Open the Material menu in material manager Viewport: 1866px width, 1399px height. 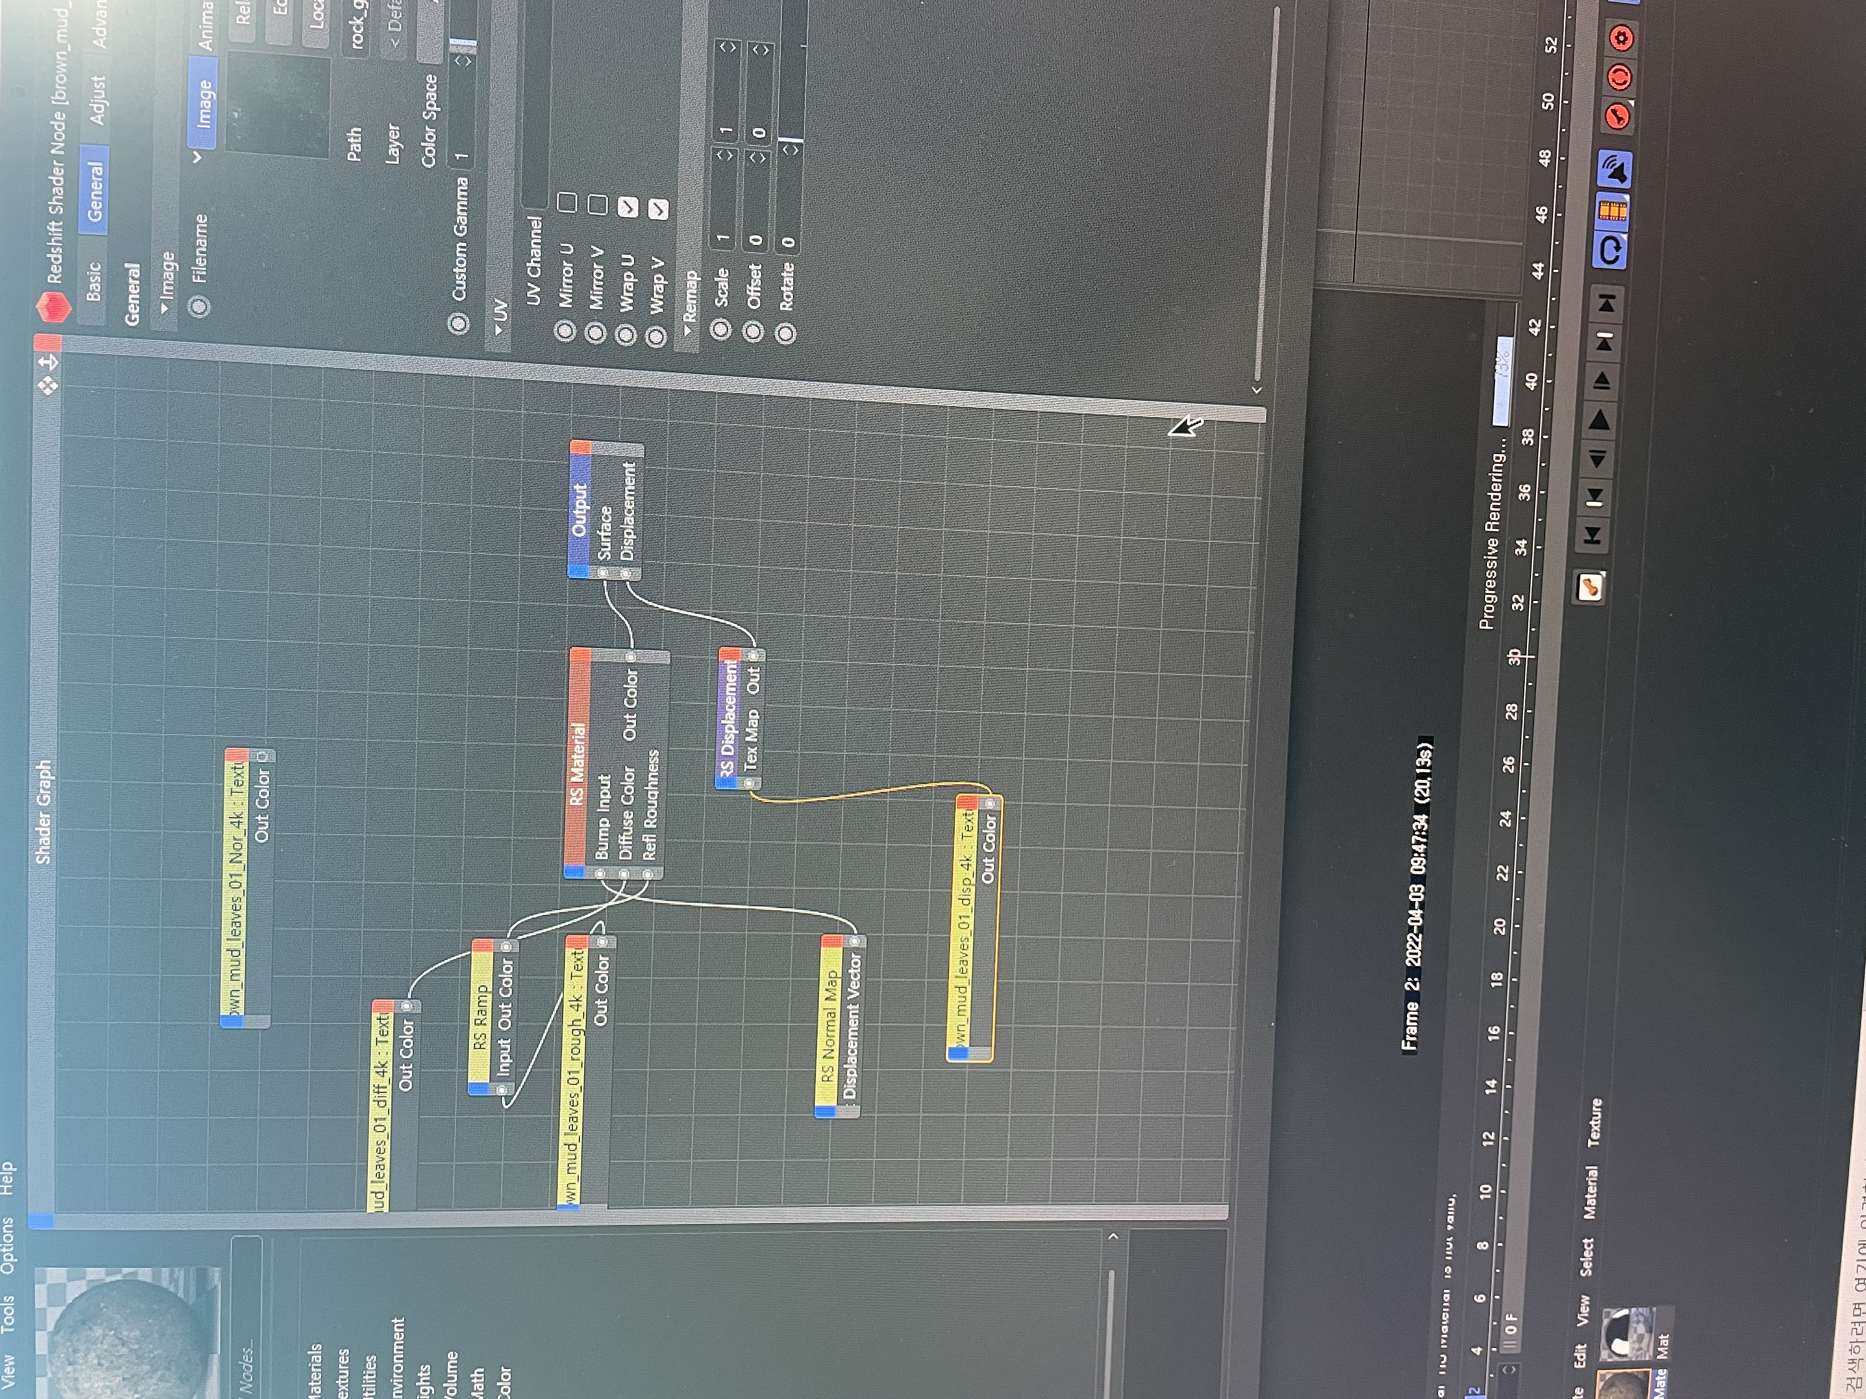point(1590,1192)
